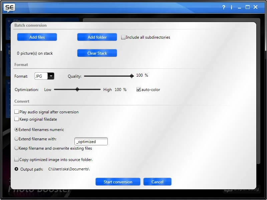This screenshot has height=200, width=267.
Task: Open help via question mark icon
Action: [x=224, y=7]
